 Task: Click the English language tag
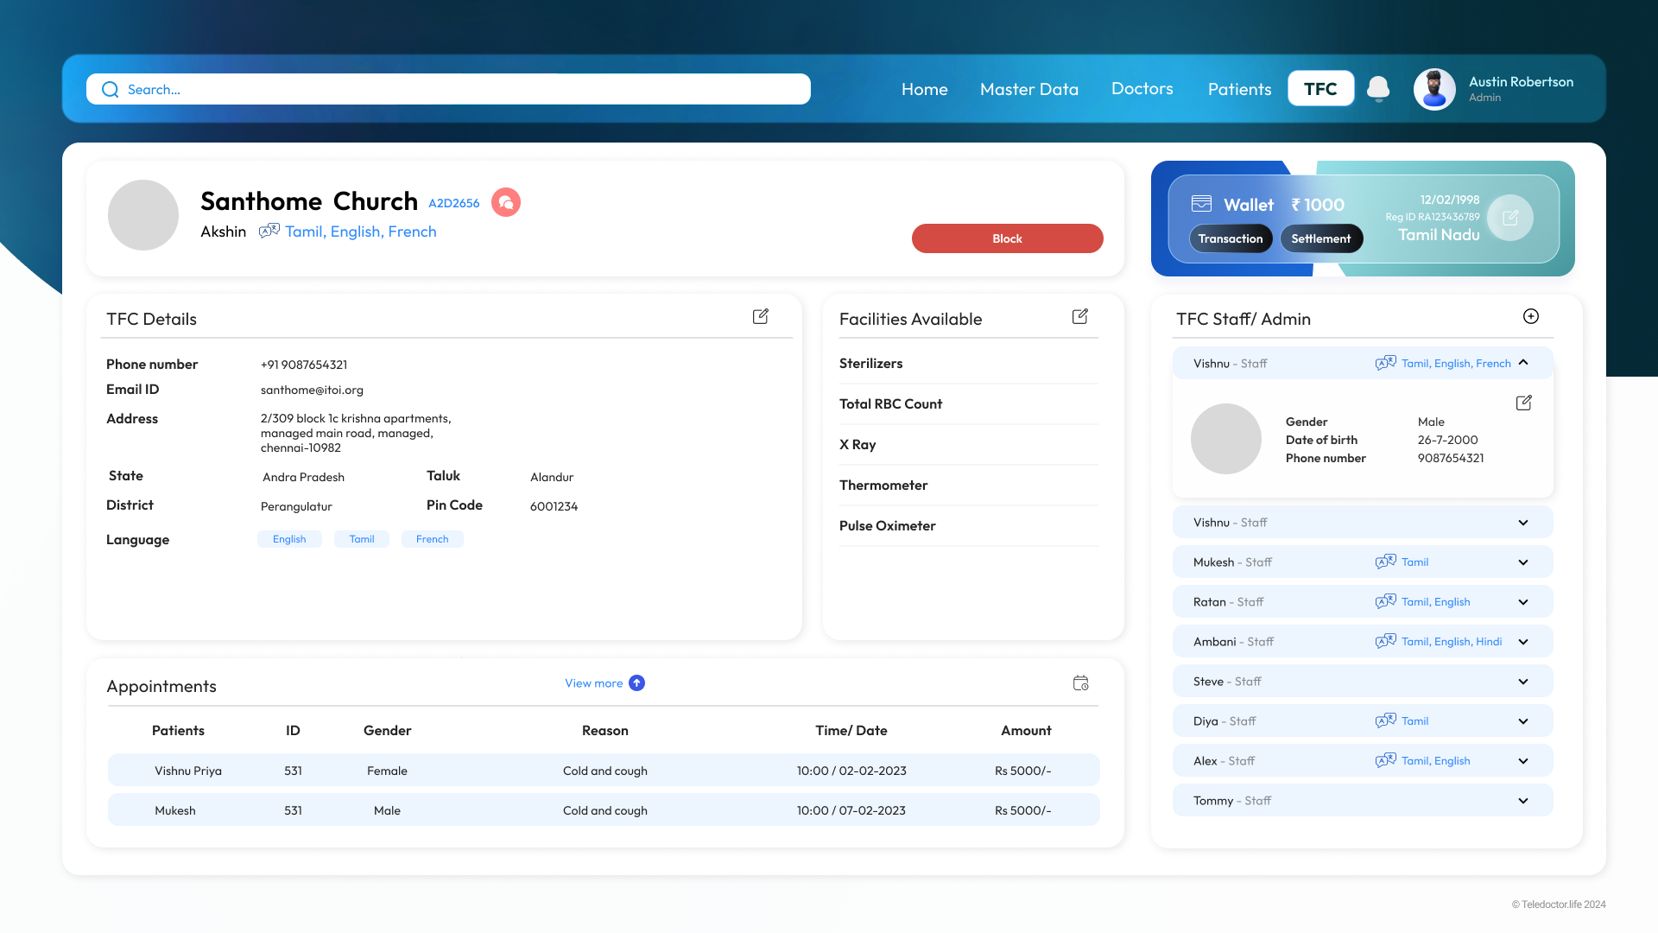pos(289,539)
